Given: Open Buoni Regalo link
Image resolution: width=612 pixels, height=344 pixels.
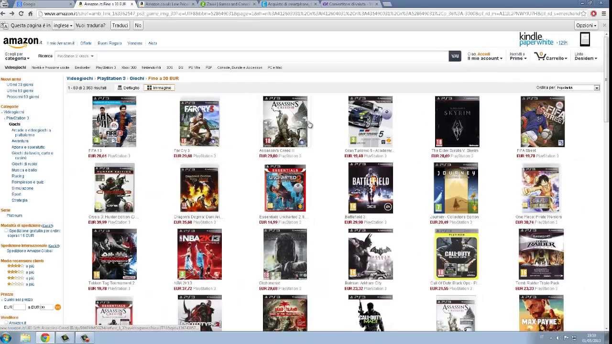Looking at the screenshot, I should (109, 43).
